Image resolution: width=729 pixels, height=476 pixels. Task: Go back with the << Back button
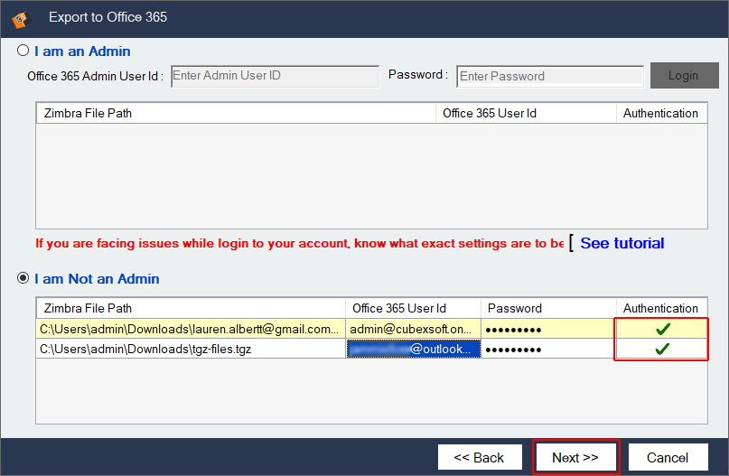point(479,457)
